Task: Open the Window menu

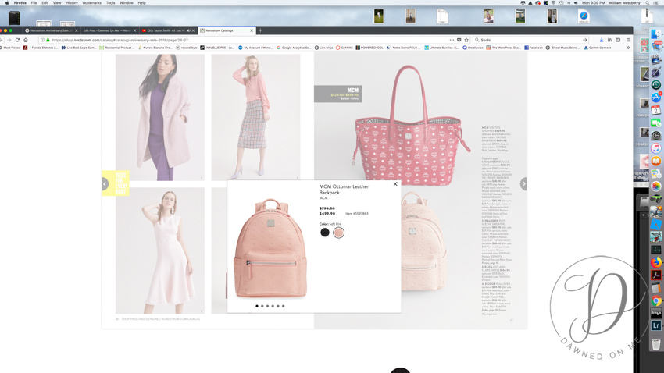Action: tap(127, 2)
